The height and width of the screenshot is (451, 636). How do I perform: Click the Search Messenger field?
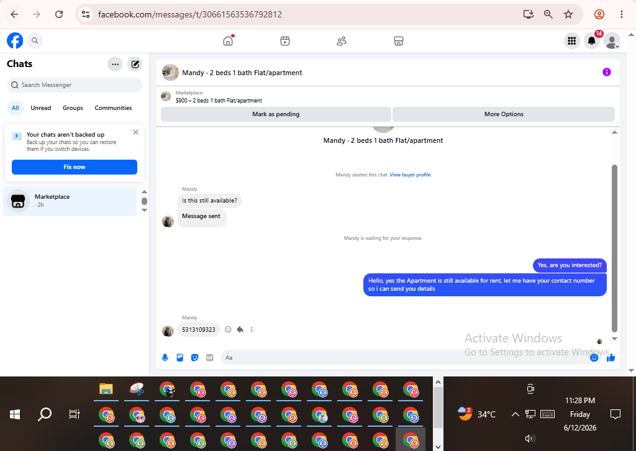click(75, 84)
